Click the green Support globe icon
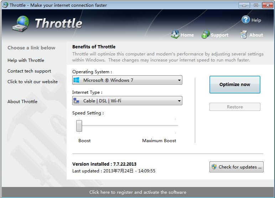 tap(206, 34)
